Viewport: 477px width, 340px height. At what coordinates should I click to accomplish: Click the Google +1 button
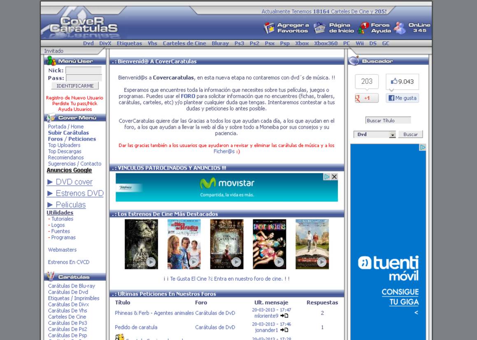pos(367,98)
